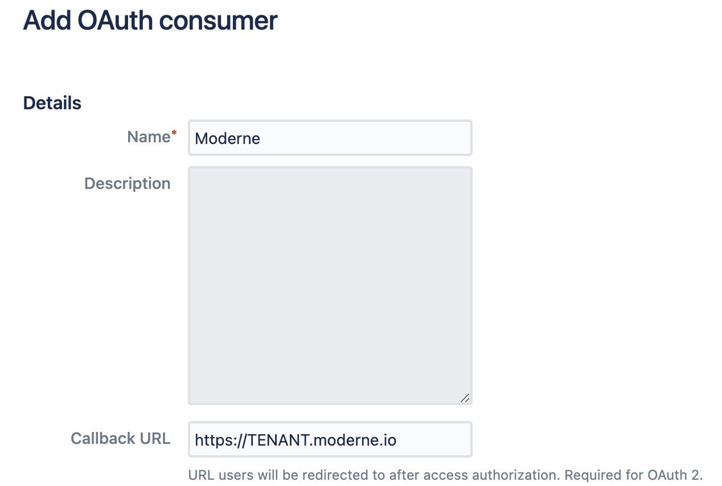722x486 pixels.
Task: Focus the Callback URL input field
Action: [x=330, y=439]
